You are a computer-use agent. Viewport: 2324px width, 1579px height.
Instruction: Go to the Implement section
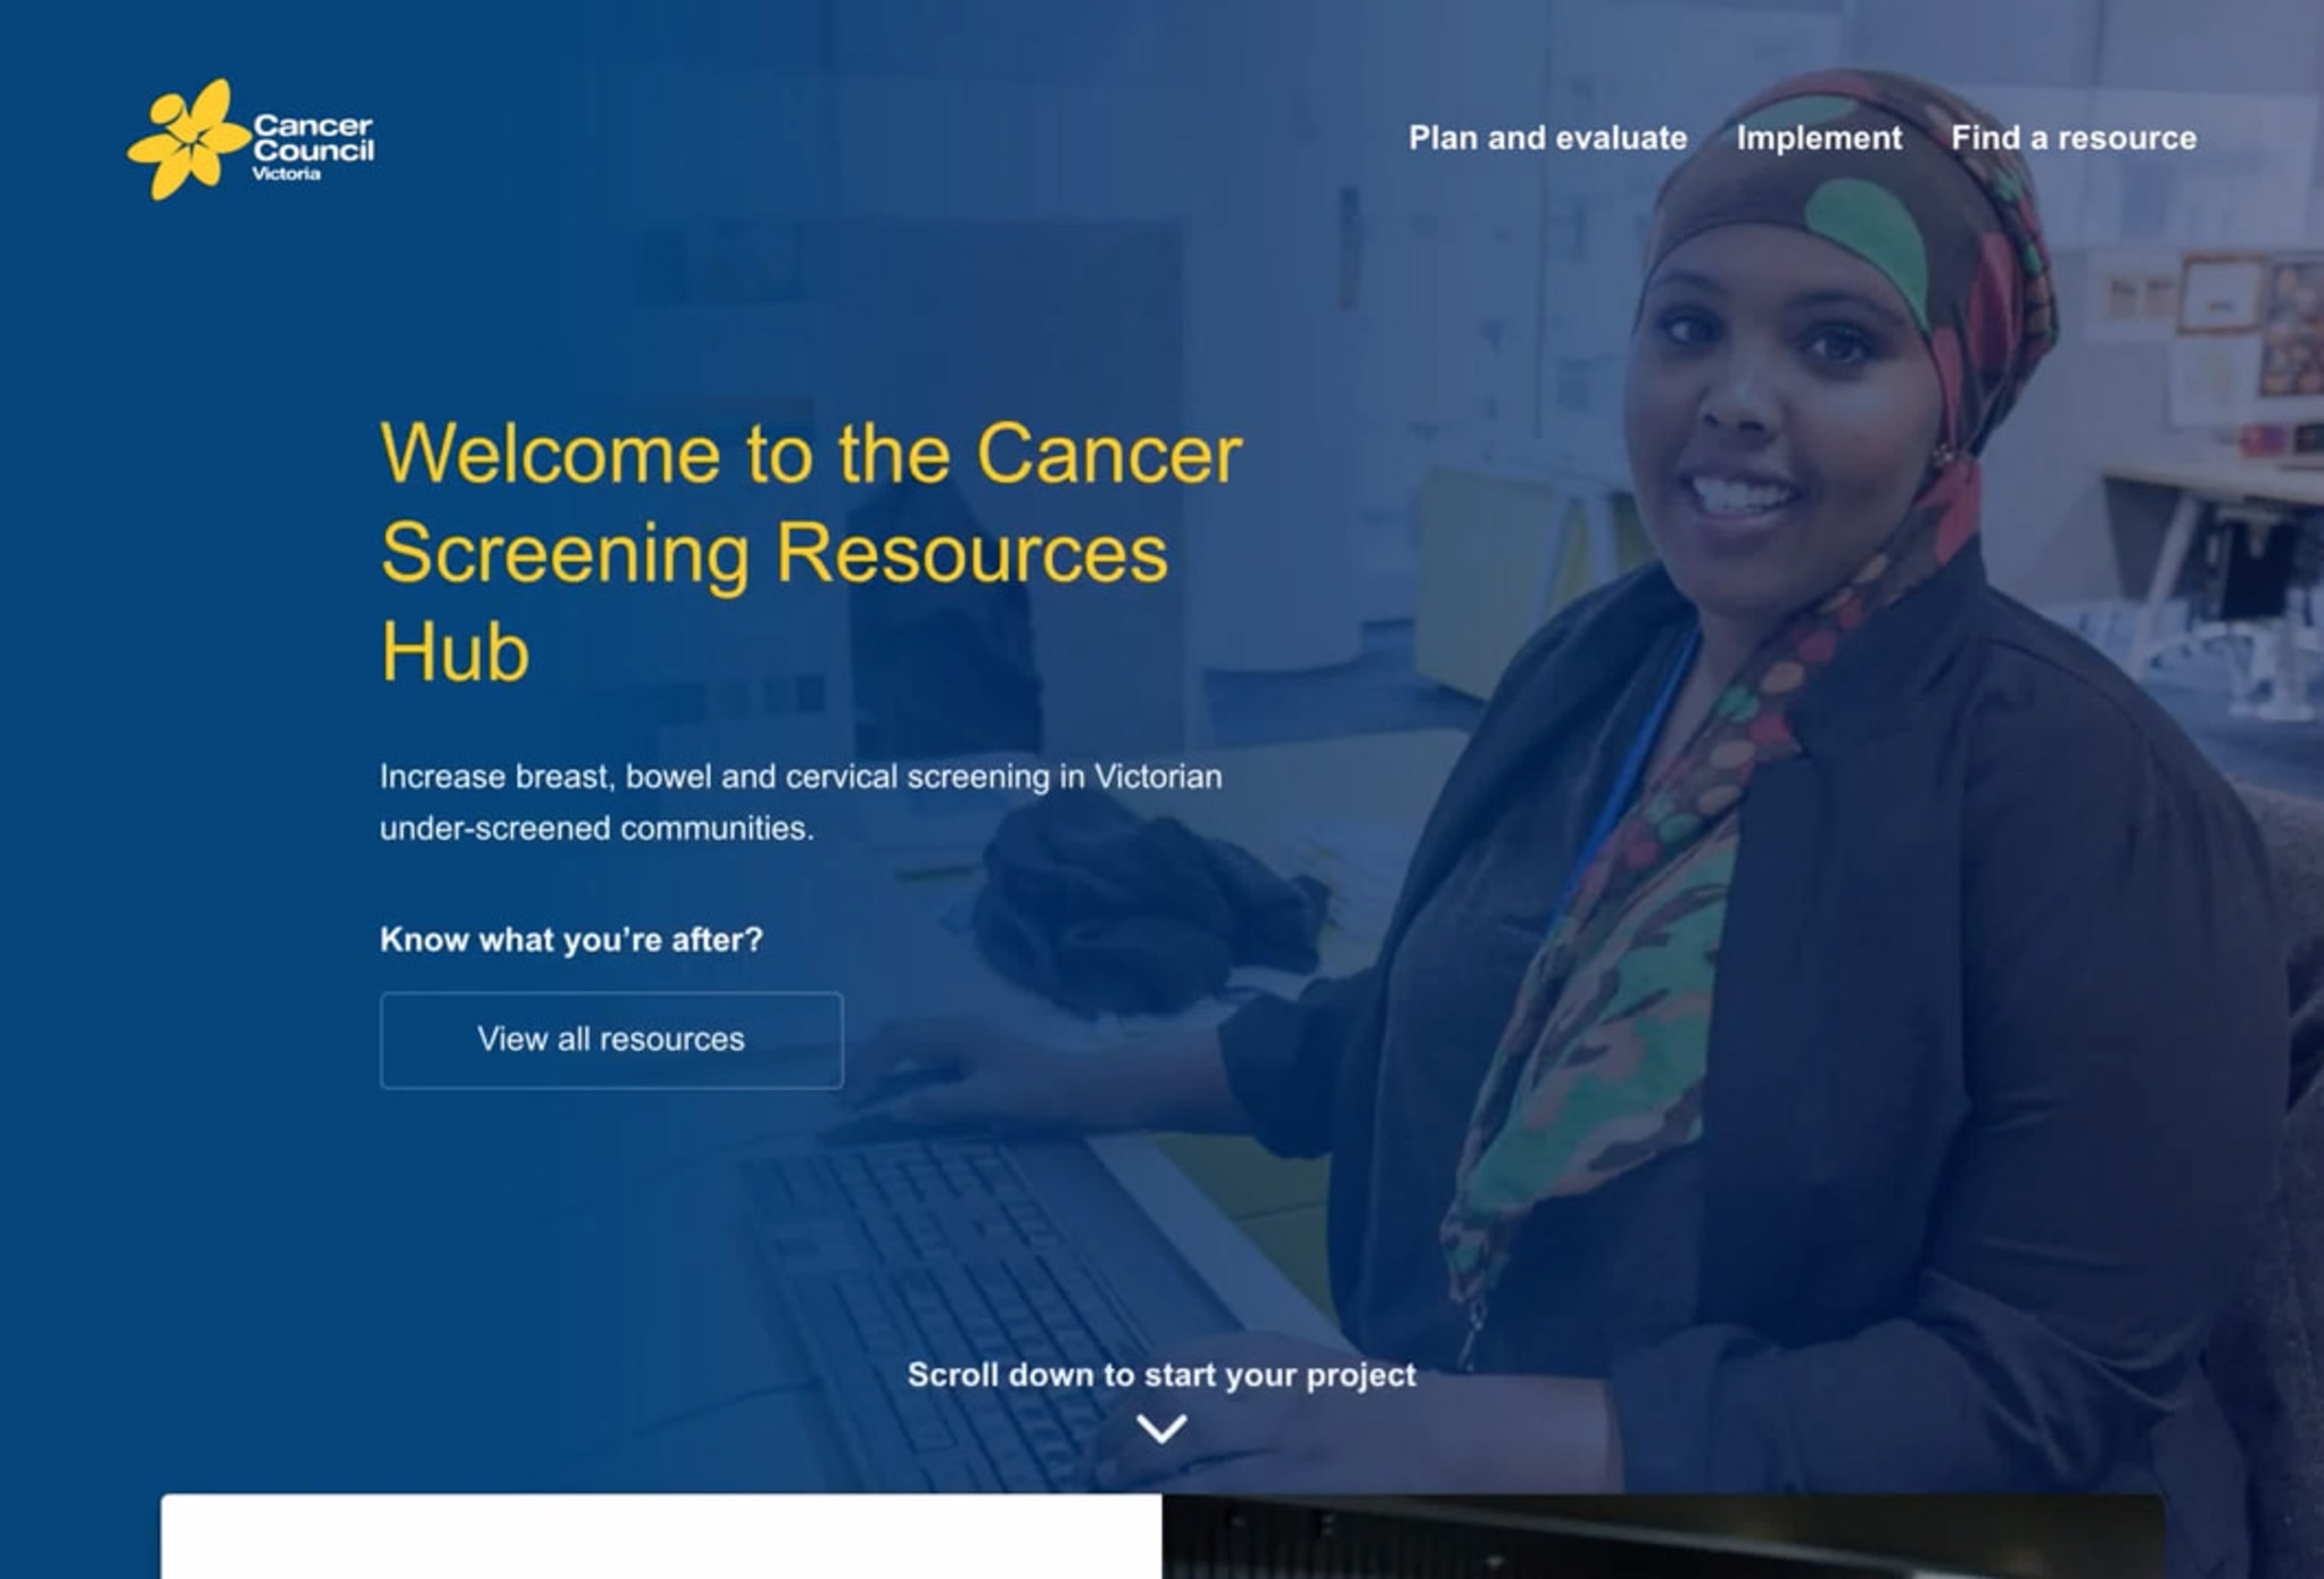coord(1818,138)
